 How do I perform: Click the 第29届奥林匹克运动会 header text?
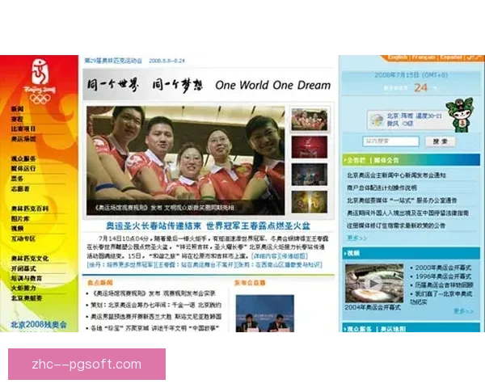[113, 61]
